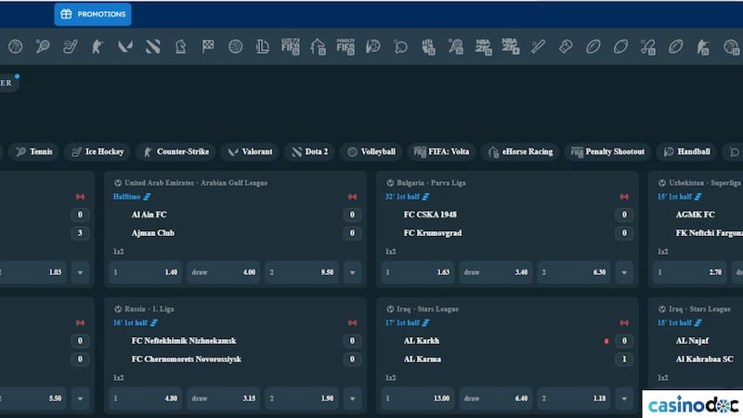743x418 pixels.
Task: Select the volleyball icon in sports bar
Action: [236, 46]
